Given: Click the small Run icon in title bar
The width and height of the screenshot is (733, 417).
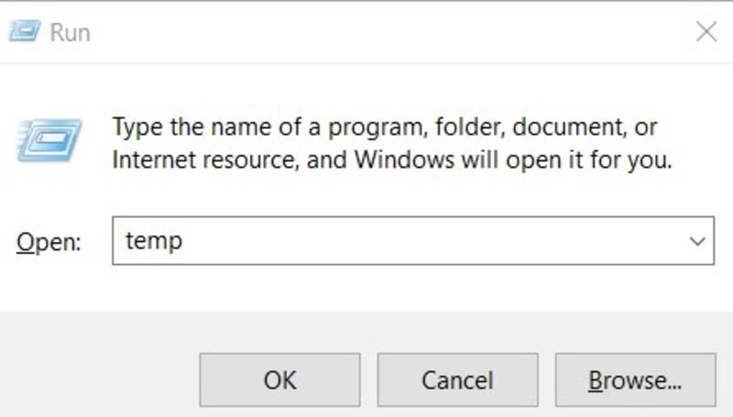Looking at the screenshot, I should point(25,31).
